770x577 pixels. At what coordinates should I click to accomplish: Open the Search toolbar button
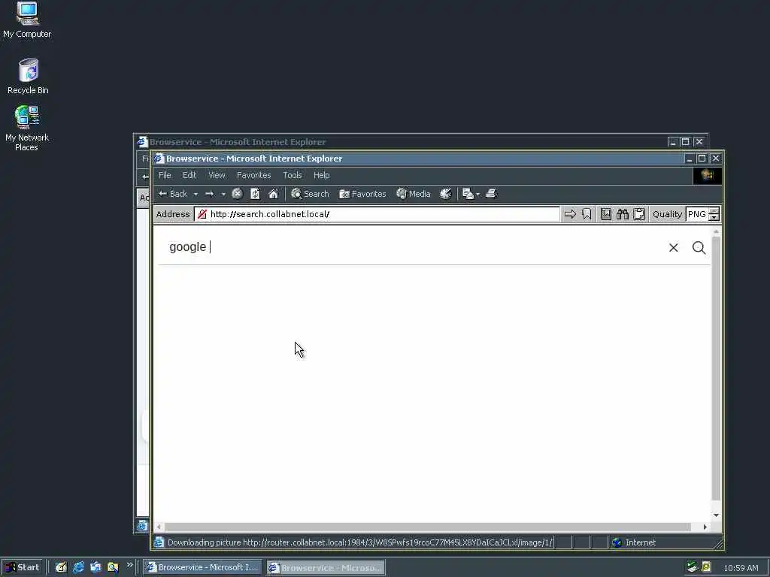point(310,194)
